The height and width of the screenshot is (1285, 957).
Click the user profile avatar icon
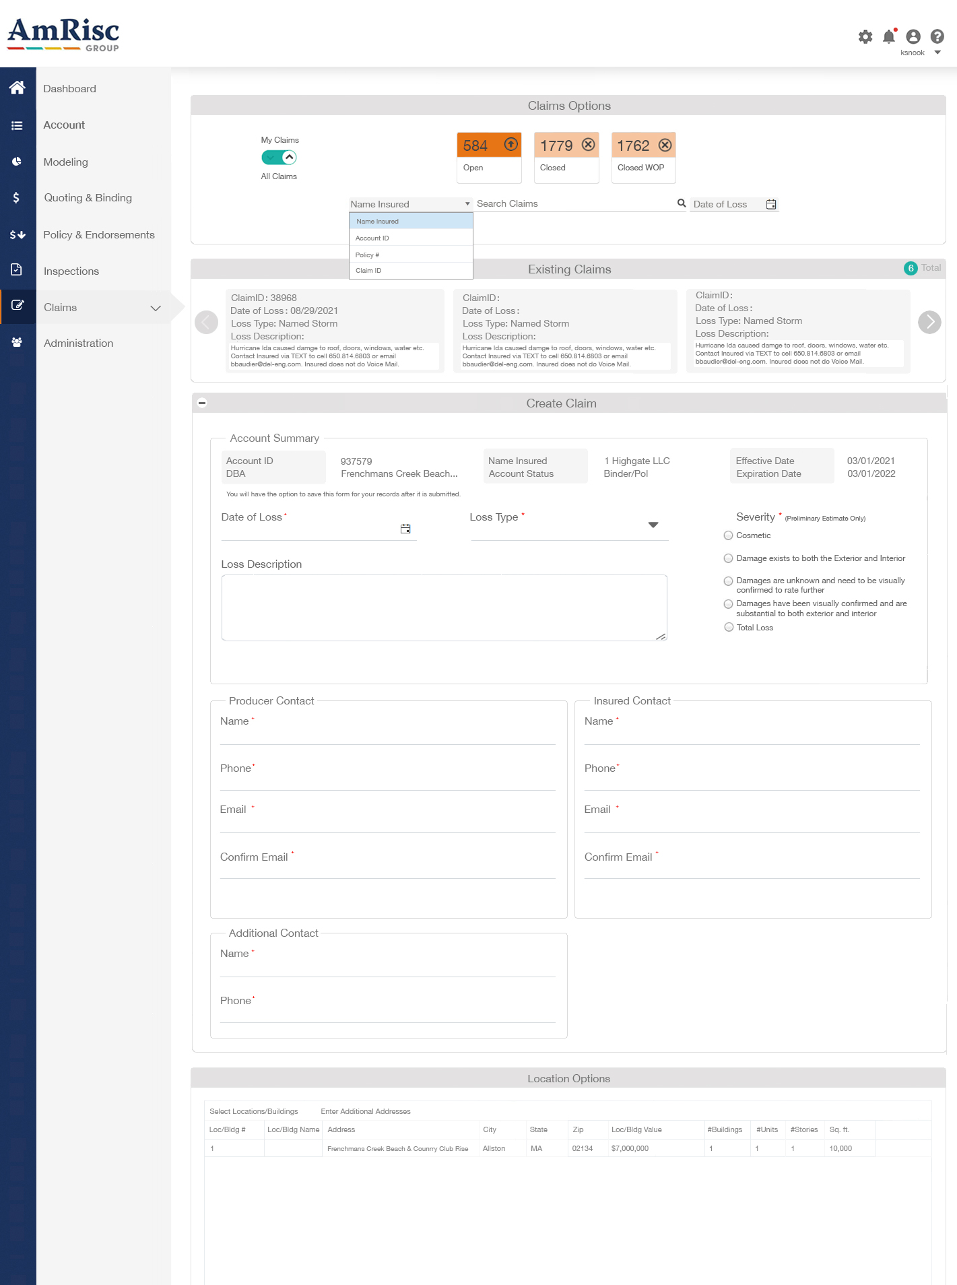pos(913,37)
